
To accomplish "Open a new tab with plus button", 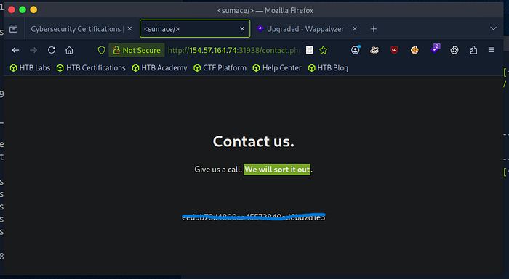I will pos(374,29).
